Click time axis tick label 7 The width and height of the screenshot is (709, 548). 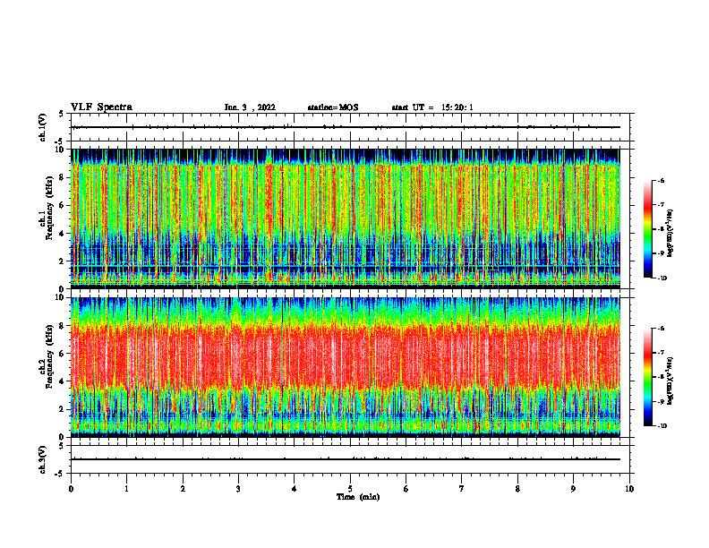462,489
